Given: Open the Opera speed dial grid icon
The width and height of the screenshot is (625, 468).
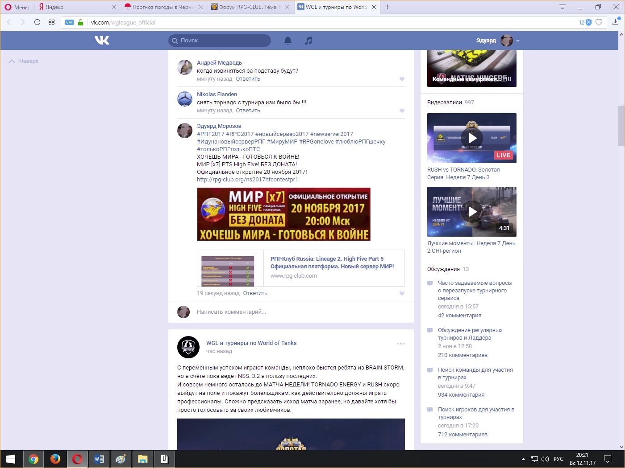Looking at the screenshot, I should coord(51,22).
